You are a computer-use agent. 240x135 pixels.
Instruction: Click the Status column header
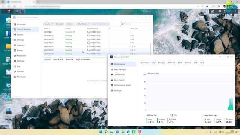[68, 28]
